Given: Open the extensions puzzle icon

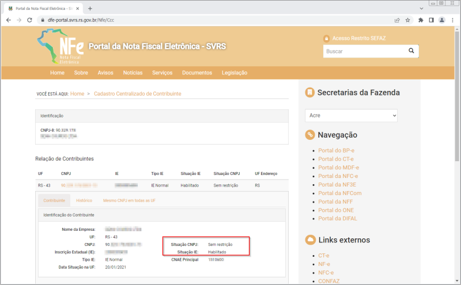Looking at the screenshot, I should click(x=421, y=20).
